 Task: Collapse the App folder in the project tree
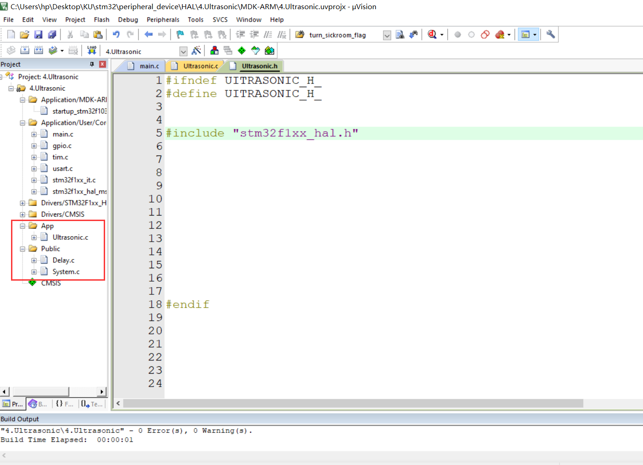pos(22,226)
